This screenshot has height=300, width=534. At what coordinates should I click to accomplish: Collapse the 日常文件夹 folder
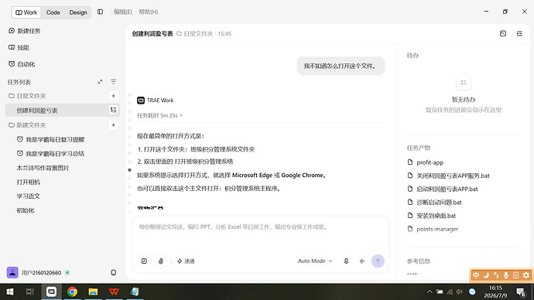pos(27,96)
